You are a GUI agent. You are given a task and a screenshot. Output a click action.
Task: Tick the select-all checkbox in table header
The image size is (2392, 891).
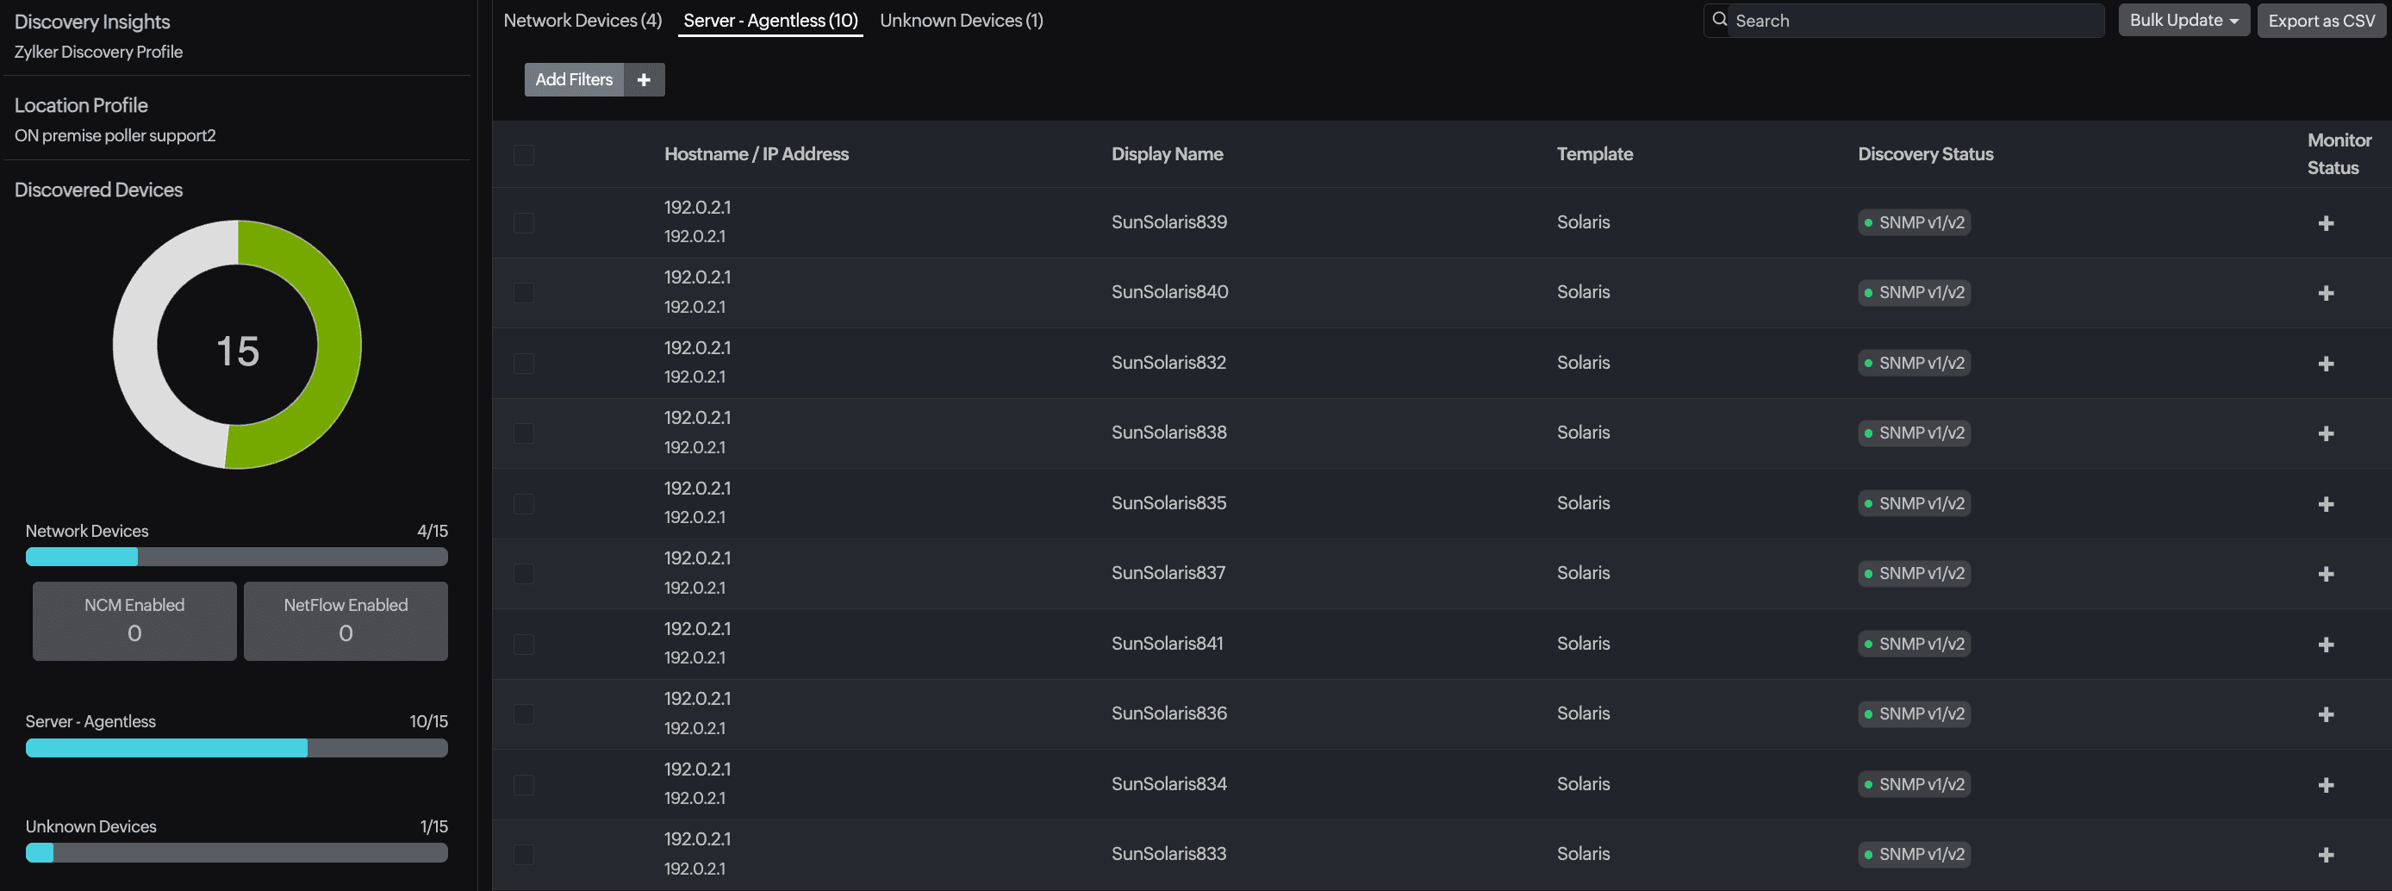pos(524,155)
